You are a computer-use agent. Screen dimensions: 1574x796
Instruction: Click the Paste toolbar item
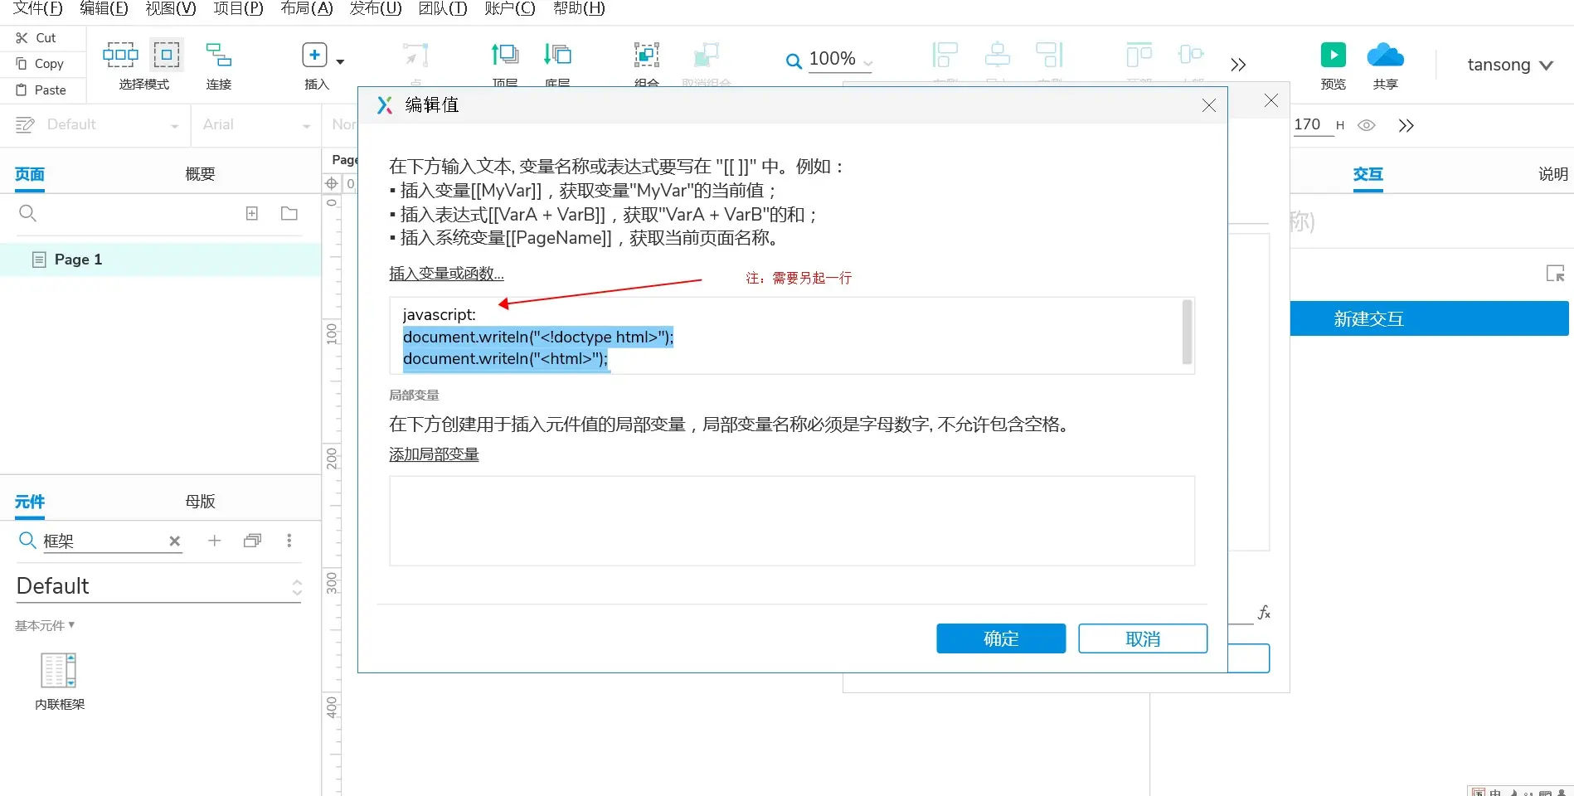click(x=41, y=90)
